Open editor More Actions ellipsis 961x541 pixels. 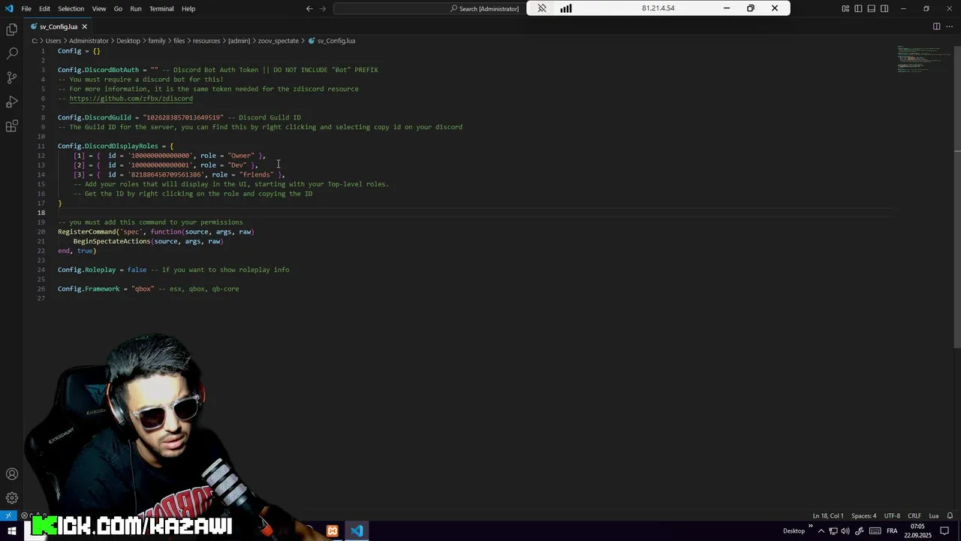click(948, 26)
